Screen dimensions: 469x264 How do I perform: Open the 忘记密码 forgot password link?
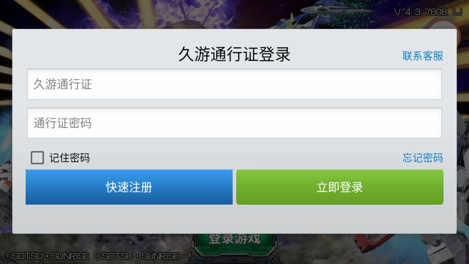423,158
